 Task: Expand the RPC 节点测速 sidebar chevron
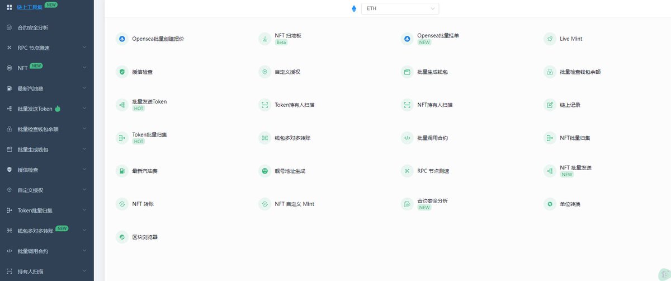pos(84,48)
